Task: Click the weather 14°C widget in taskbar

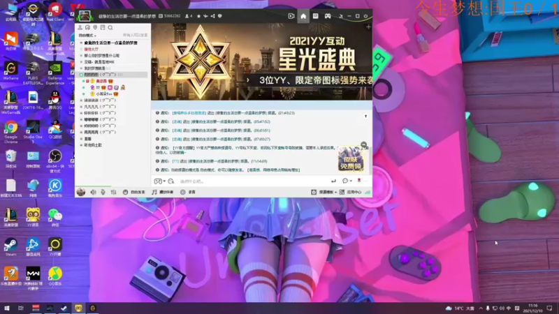Action: [x=460, y=308]
